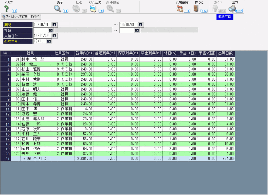Select employee 山田 健太郎
The height and width of the screenshot is (195, 268).
pyautogui.click(x=33, y=119)
